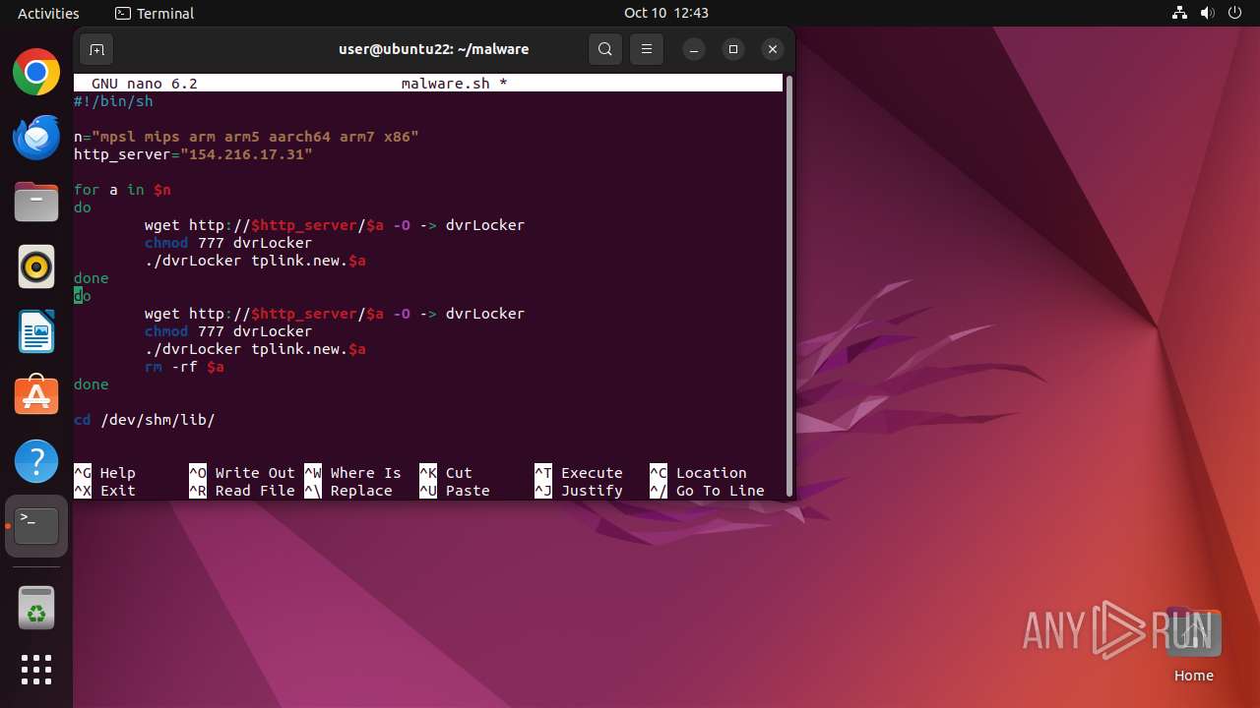Viewport: 1260px width, 708px height.
Task: Show Applications grid
Action: pos(36,670)
